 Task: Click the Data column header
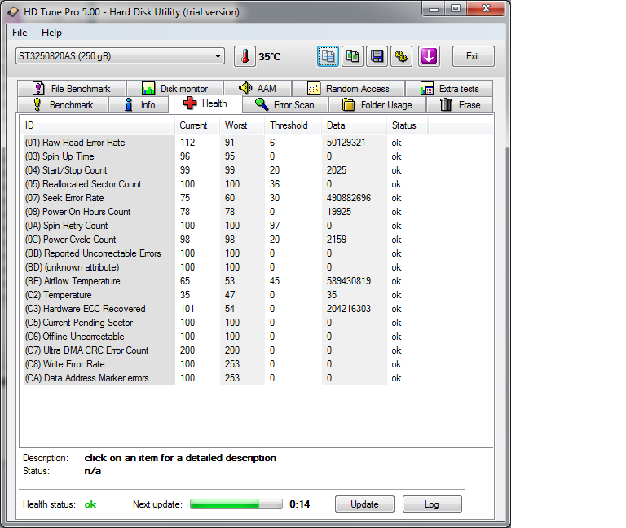point(354,125)
